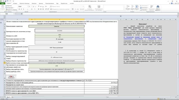This screenshot has height=100, width=179.
Task: Click the Save icon in quick access toolbar
Action: 5,1
